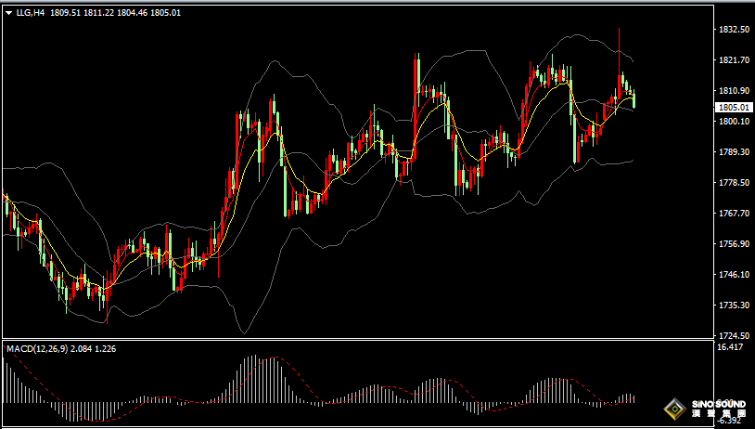Image resolution: width=755 pixels, height=429 pixels.
Task: Select the 1746.10 level on price axis
Action: coord(734,275)
